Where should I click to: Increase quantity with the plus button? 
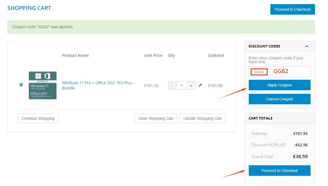tap(191, 86)
